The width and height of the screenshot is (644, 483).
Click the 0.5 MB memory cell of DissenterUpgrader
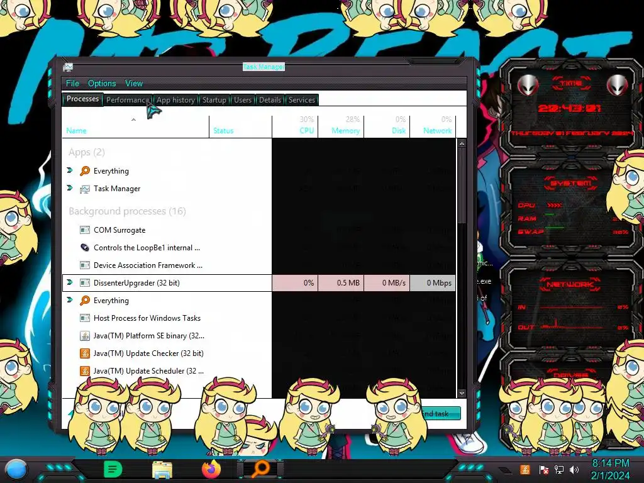point(340,283)
